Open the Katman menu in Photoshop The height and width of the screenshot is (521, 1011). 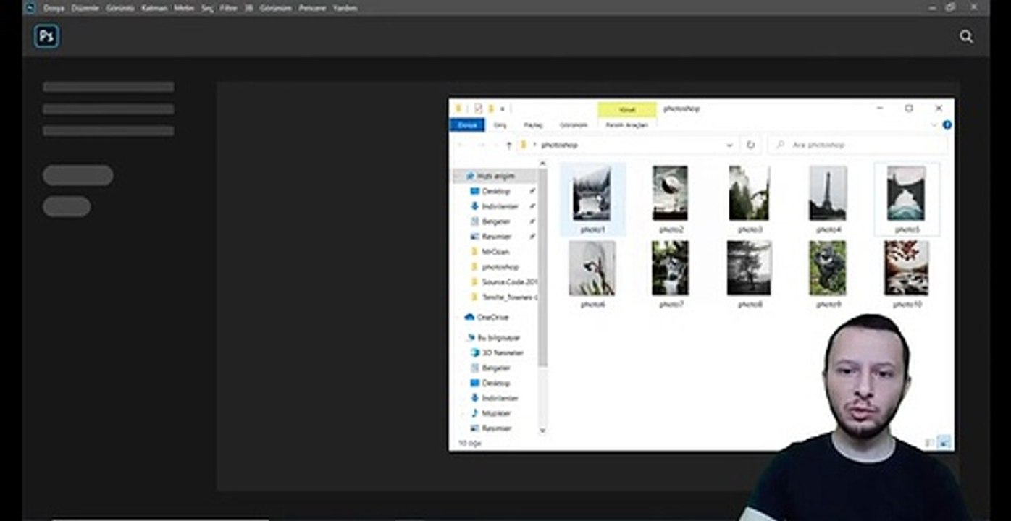154,8
